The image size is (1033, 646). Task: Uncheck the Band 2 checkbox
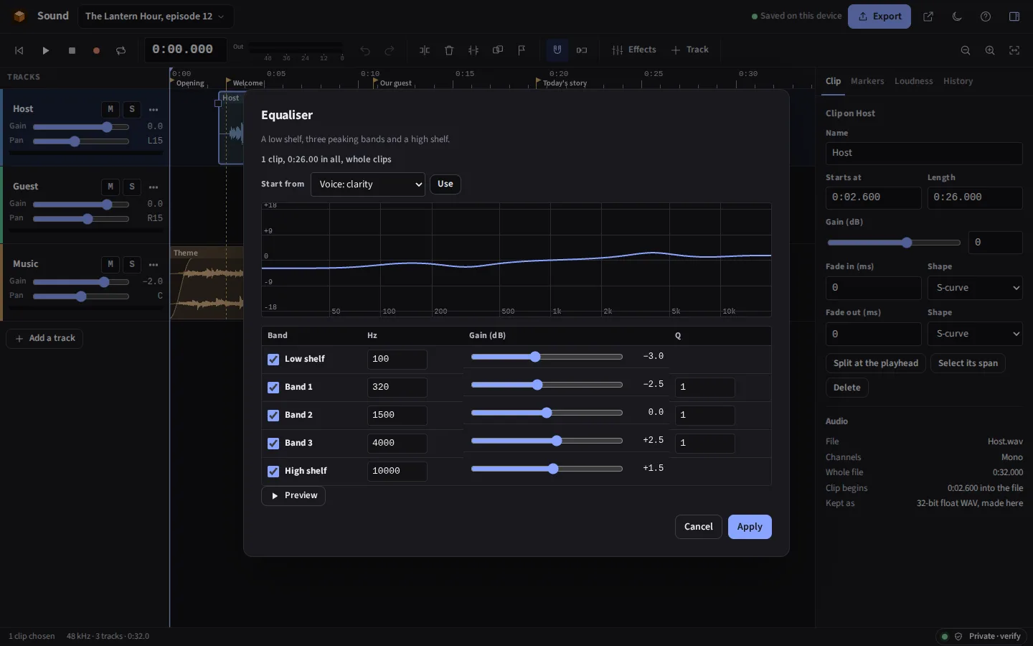tap(273, 416)
